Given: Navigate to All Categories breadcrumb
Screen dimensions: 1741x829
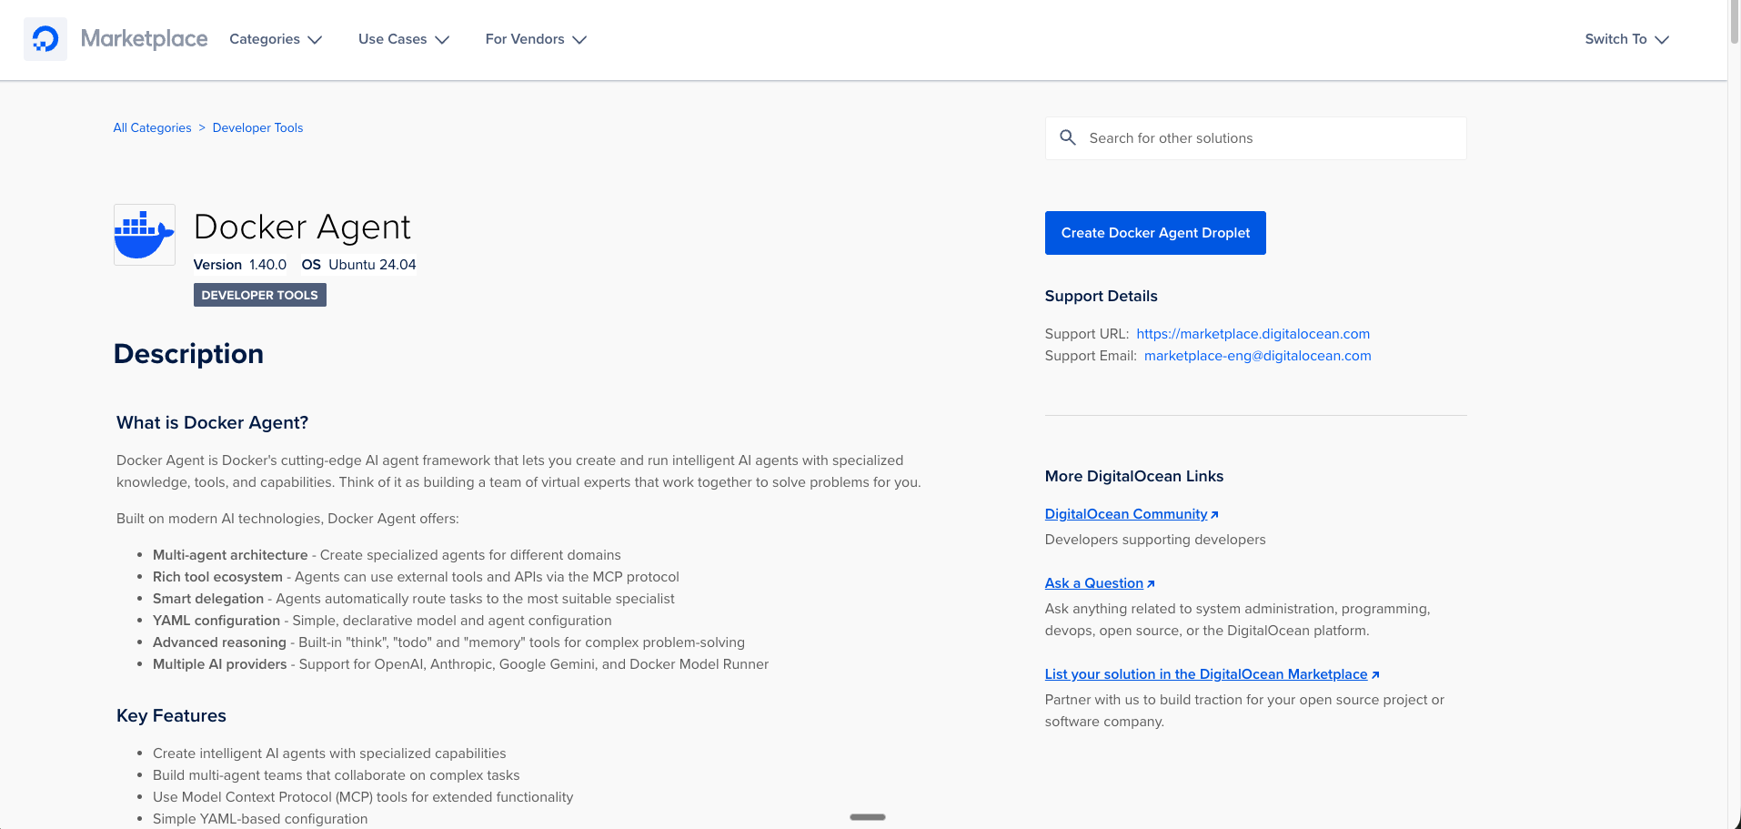Looking at the screenshot, I should (x=152, y=127).
